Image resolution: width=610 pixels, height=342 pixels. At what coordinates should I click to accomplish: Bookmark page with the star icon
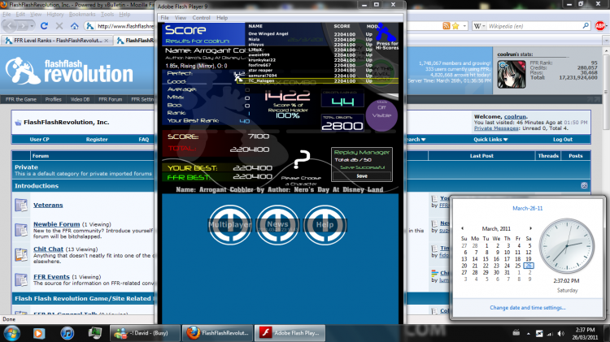coord(455,26)
